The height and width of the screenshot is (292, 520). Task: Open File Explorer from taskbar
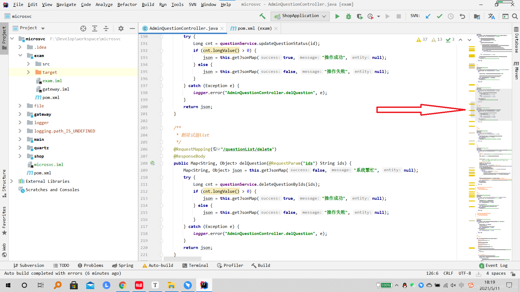[171, 285]
